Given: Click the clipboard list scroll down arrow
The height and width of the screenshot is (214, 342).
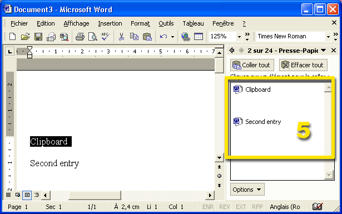Looking at the screenshot, I should (x=329, y=175).
